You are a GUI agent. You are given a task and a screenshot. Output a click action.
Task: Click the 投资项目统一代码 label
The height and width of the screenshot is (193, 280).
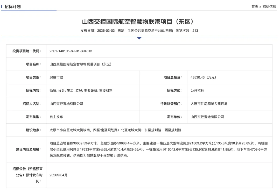click(26, 51)
